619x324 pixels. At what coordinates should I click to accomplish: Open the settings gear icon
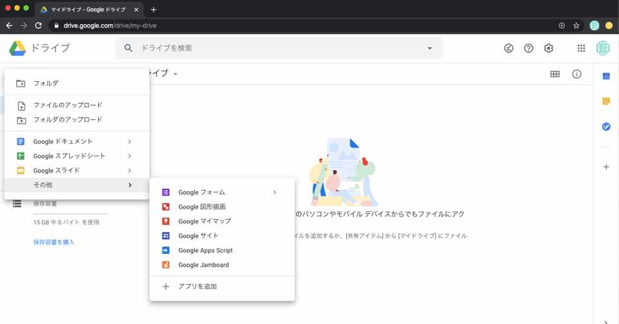coord(548,48)
